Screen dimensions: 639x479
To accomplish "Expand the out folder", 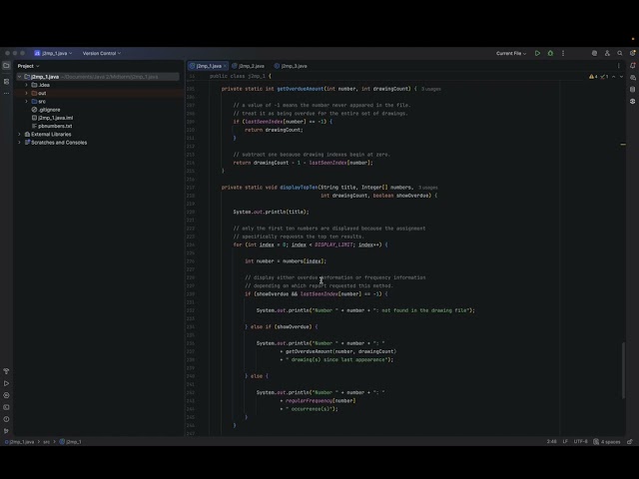I will 27,93.
